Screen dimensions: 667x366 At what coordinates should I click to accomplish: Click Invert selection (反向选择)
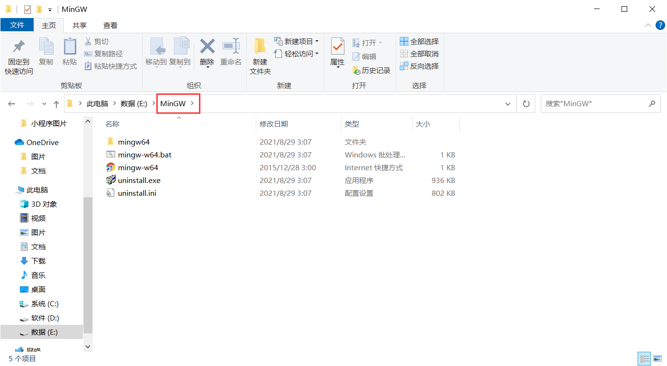click(419, 66)
